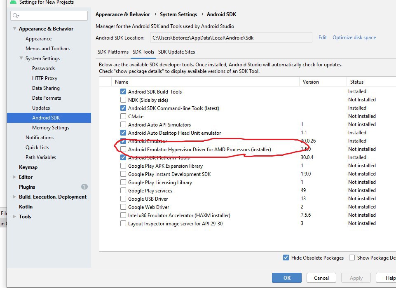Uncheck Android SDK Build-Tools checkbox
This screenshot has width=396, height=288.
tap(123, 91)
